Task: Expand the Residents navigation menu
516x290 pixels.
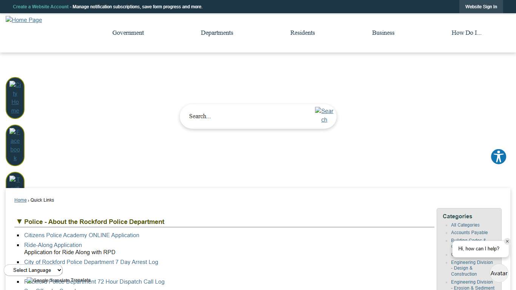Action: (302, 33)
